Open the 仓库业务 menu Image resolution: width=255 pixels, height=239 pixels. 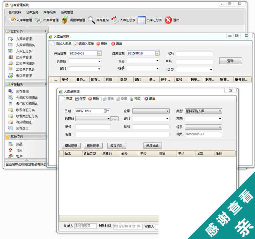pyautogui.click(x=32, y=12)
